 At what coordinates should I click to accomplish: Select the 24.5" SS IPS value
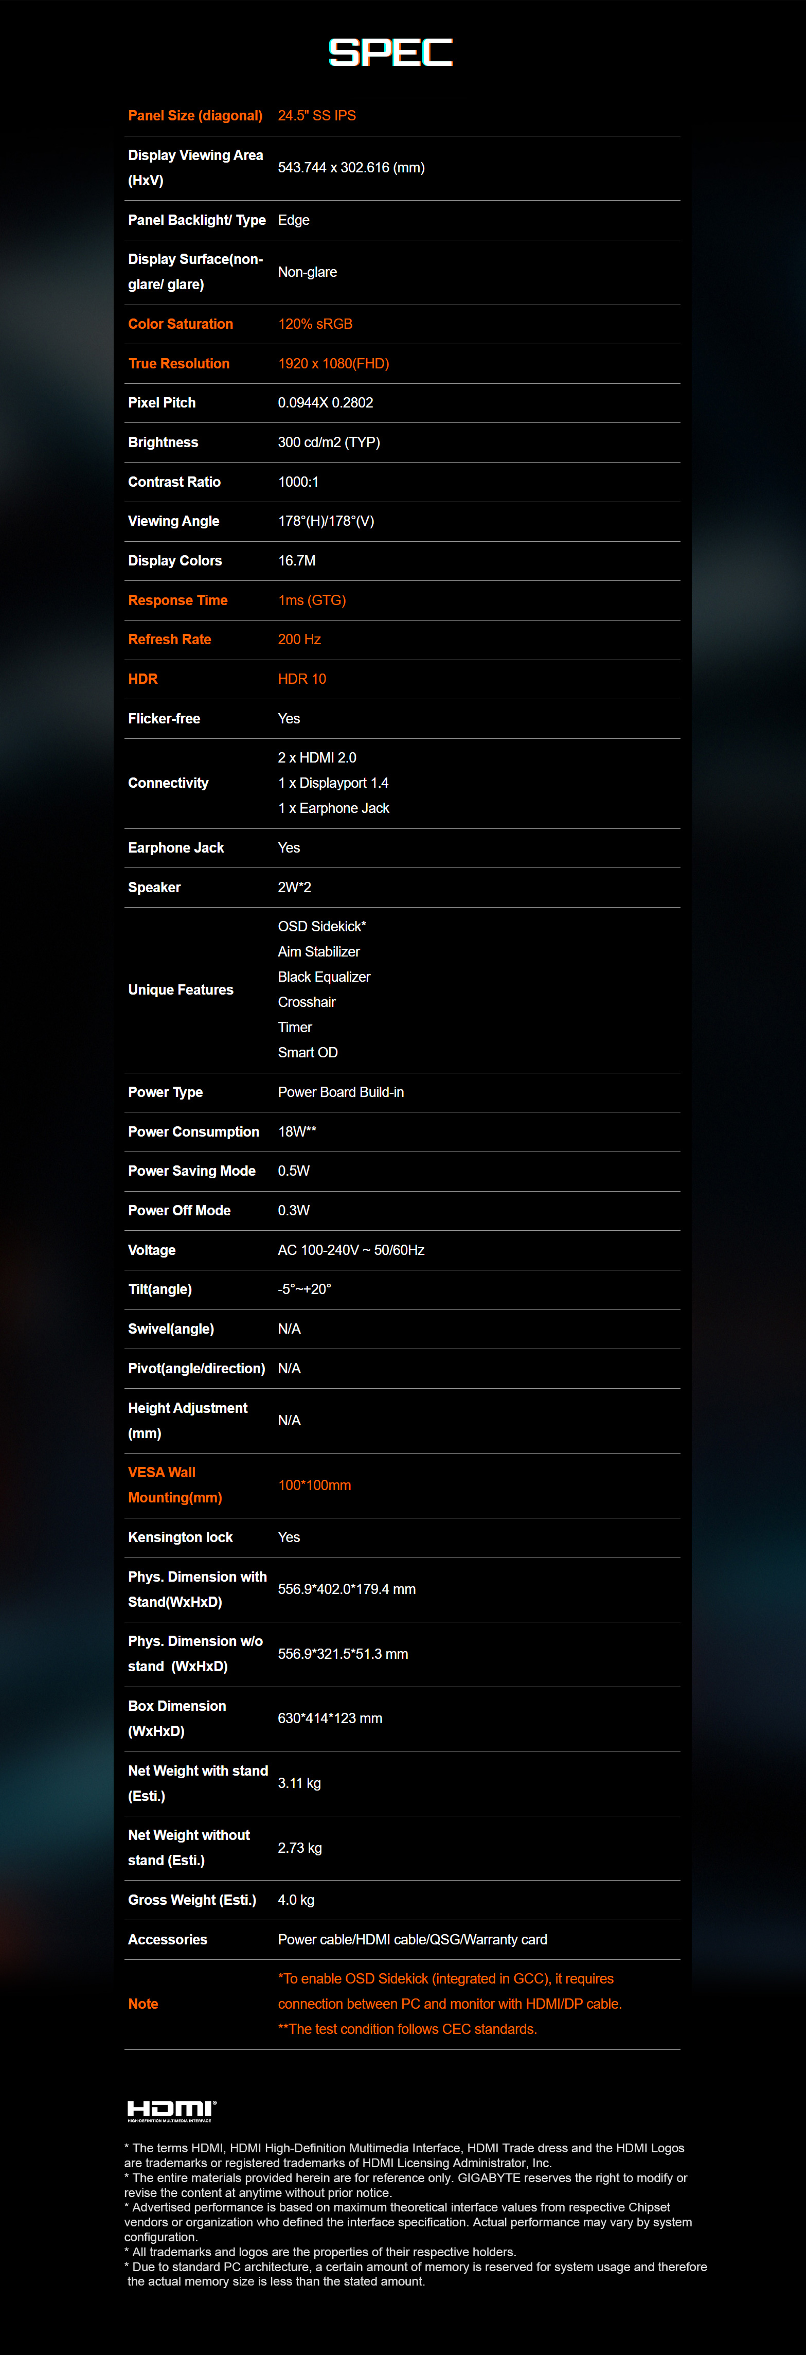(x=316, y=116)
